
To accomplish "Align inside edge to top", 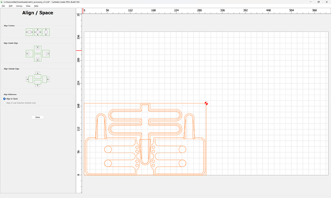I will pos(38,49).
